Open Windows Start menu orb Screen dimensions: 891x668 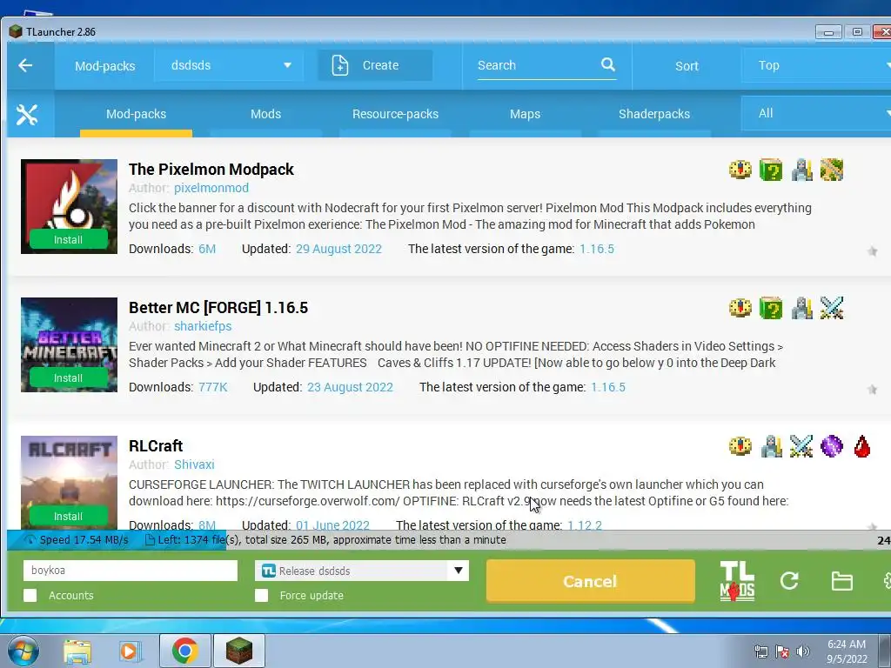click(x=23, y=651)
